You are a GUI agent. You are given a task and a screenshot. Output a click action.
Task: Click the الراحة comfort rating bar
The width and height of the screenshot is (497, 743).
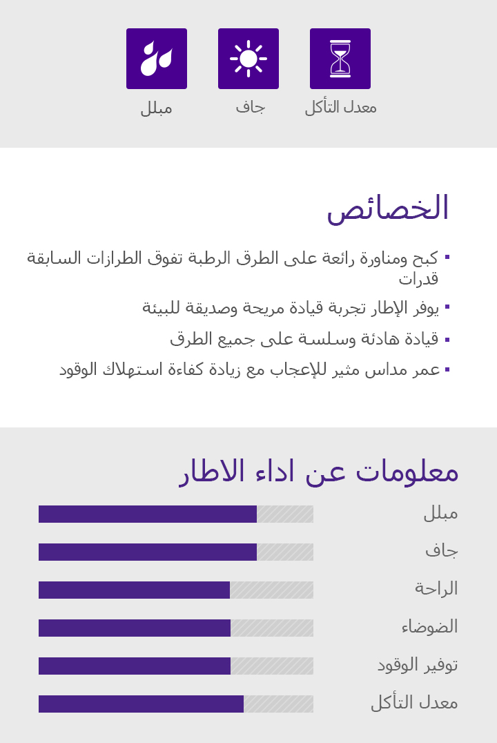176,590
